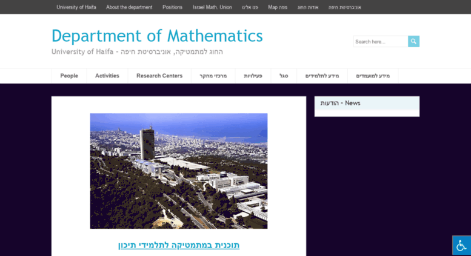The image size is (471, 256).
Task: Click the הודעות - News widget heading
Action: point(340,103)
